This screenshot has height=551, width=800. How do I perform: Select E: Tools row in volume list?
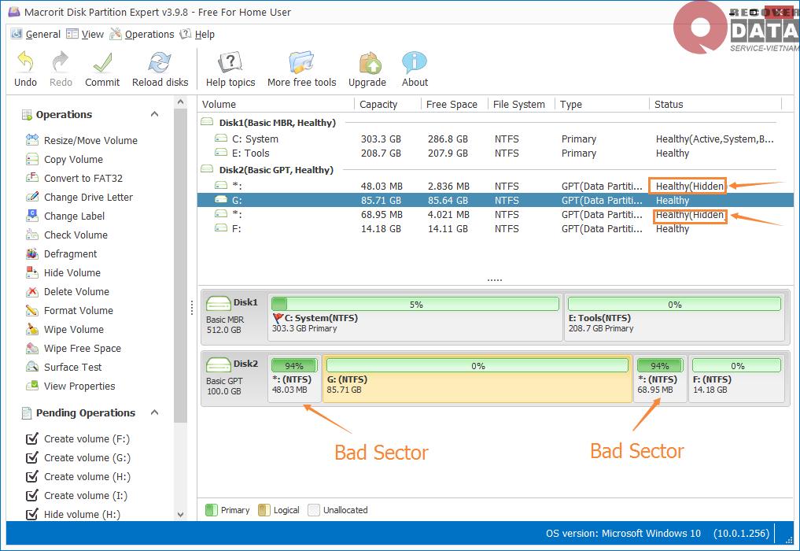click(x=495, y=153)
